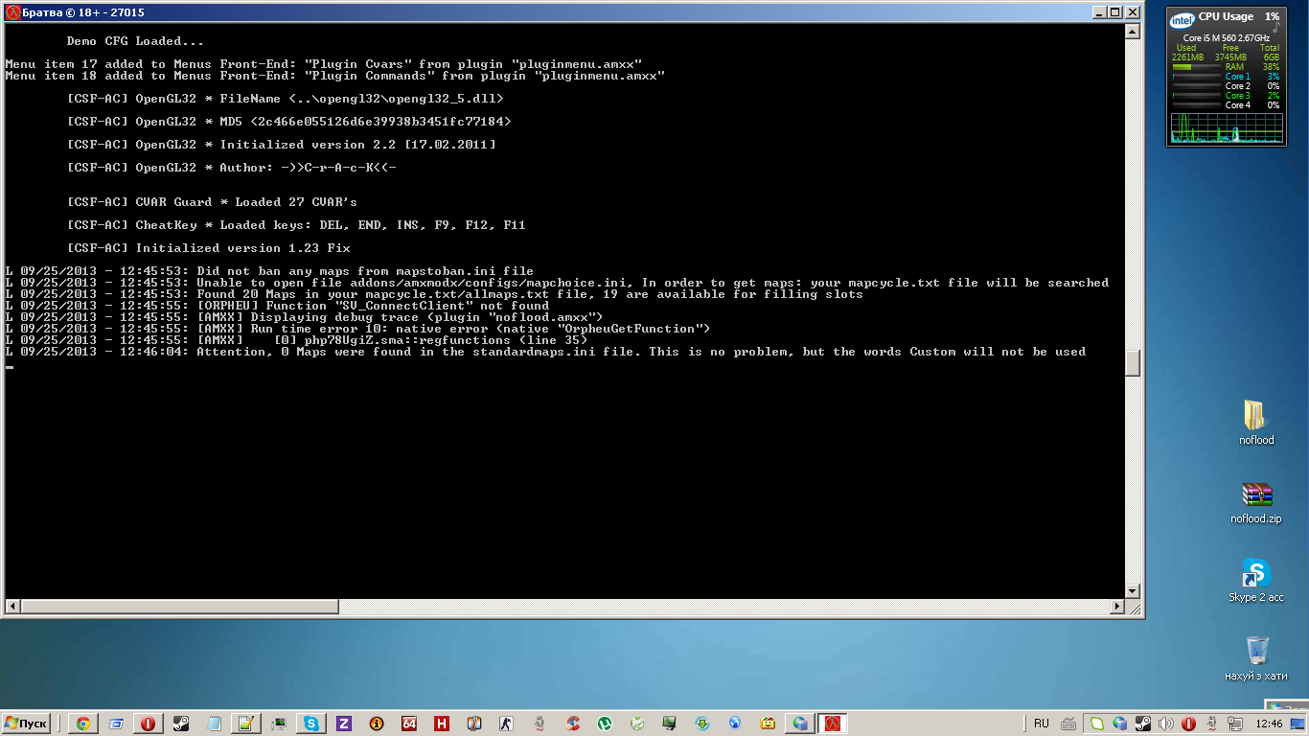Click the console scroll up arrow
Image resolution: width=1309 pixels, height=736 pixels.
point(1133,32)
